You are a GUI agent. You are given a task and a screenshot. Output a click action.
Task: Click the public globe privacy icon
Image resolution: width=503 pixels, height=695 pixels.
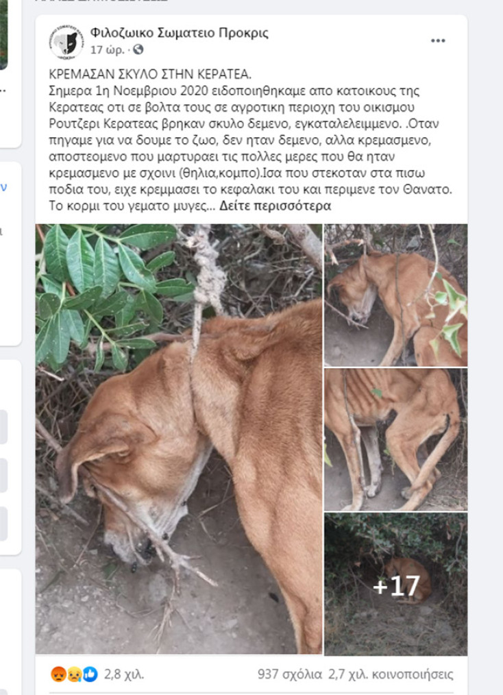tap(138, 49)
